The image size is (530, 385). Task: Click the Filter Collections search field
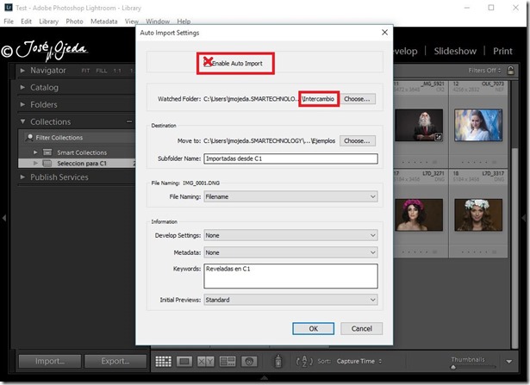pyautogui.click(x=79, y=138)
